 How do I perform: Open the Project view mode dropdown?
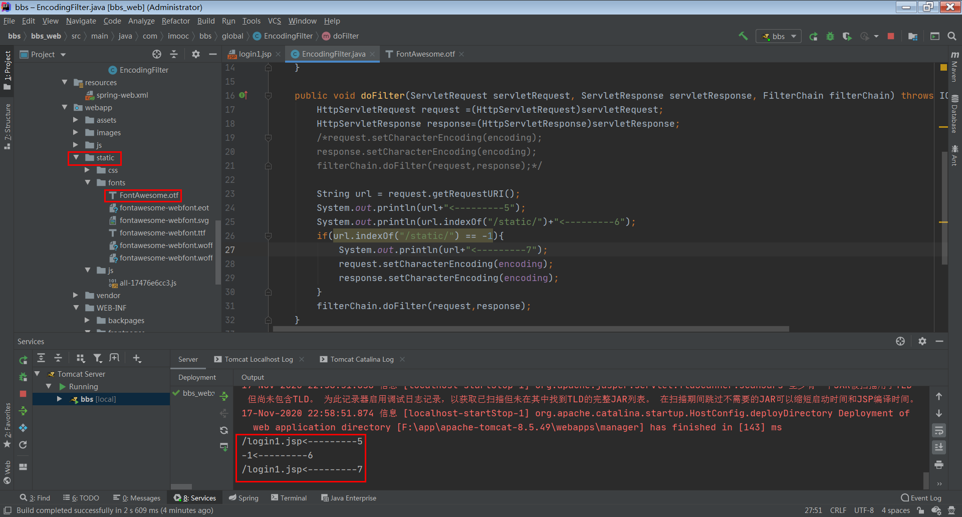click(x=63, y=55)
